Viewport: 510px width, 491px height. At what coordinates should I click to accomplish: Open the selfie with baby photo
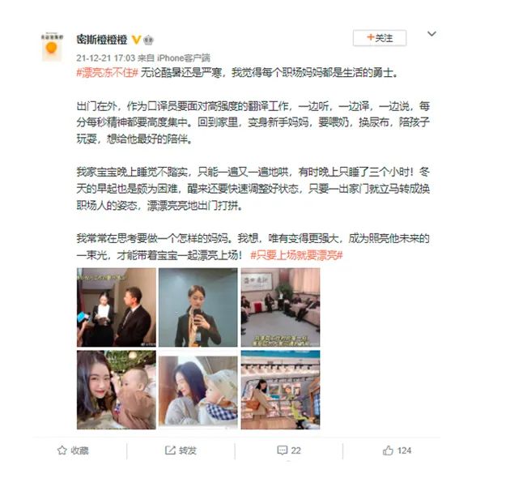(x=117, y=390)
